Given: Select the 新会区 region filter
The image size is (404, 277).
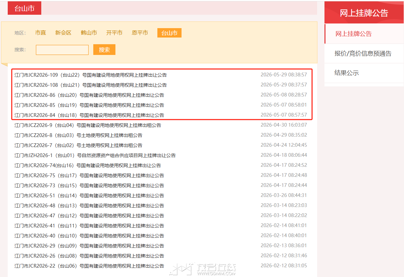Looking at the screenshot, I should (63, 33).
